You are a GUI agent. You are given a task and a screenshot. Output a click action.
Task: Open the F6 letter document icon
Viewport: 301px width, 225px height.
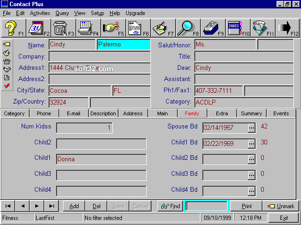click(x=138, y=28)
